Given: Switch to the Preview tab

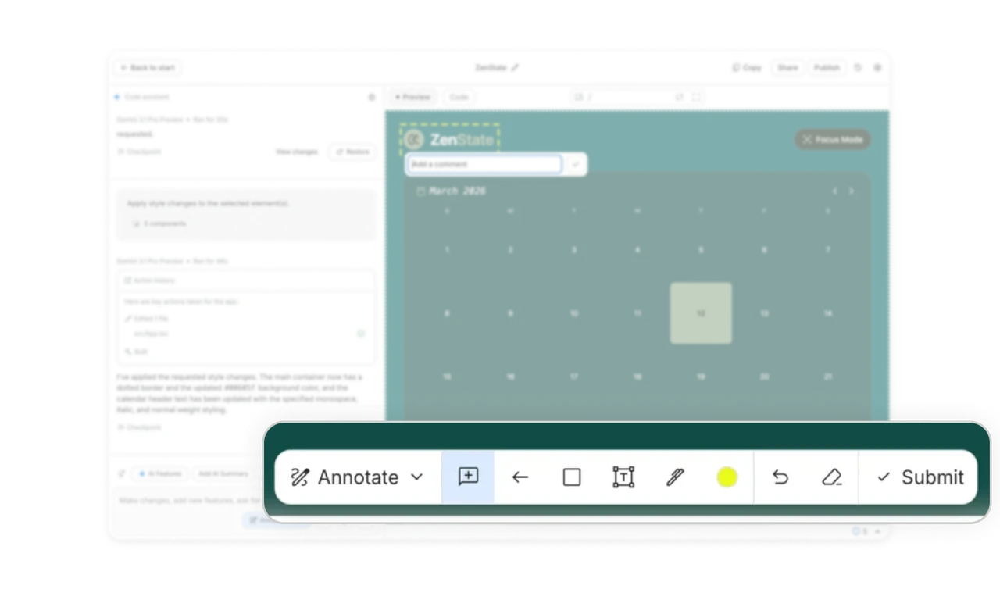Looking at the screenshot, I should [412, 97].
